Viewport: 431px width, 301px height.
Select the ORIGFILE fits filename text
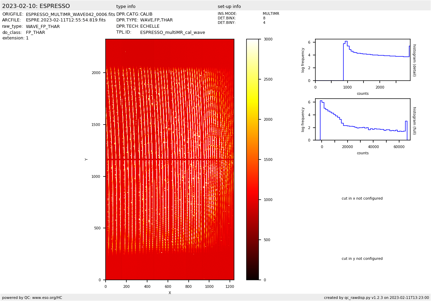click(x=70, y=15)
